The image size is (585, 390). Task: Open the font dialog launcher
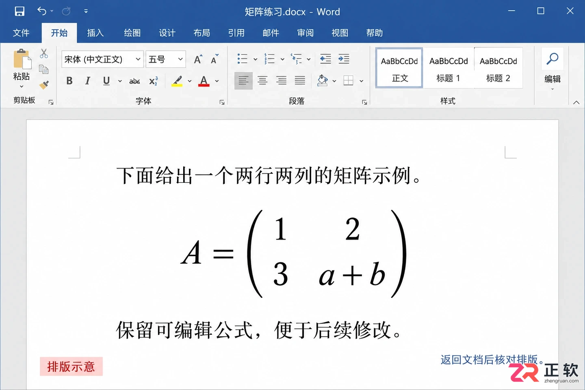[222, 102]
